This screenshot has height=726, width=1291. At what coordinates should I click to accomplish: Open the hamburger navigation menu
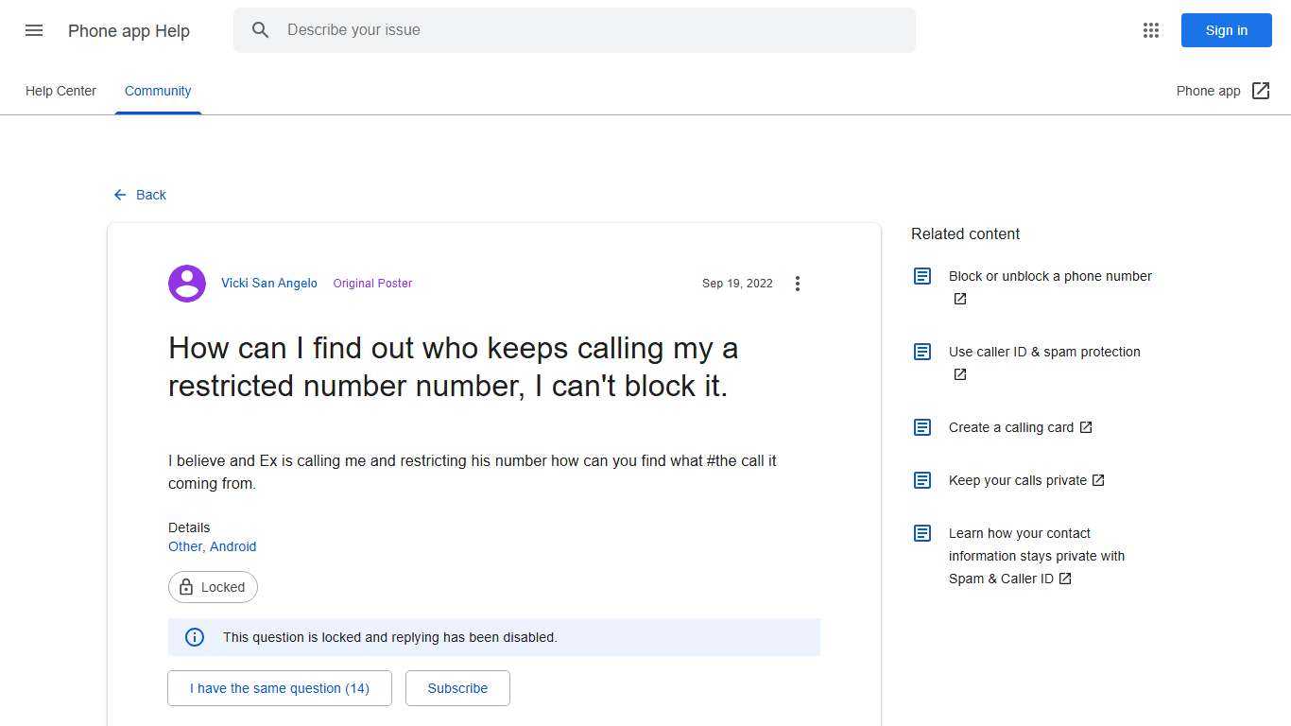[33, 30]
